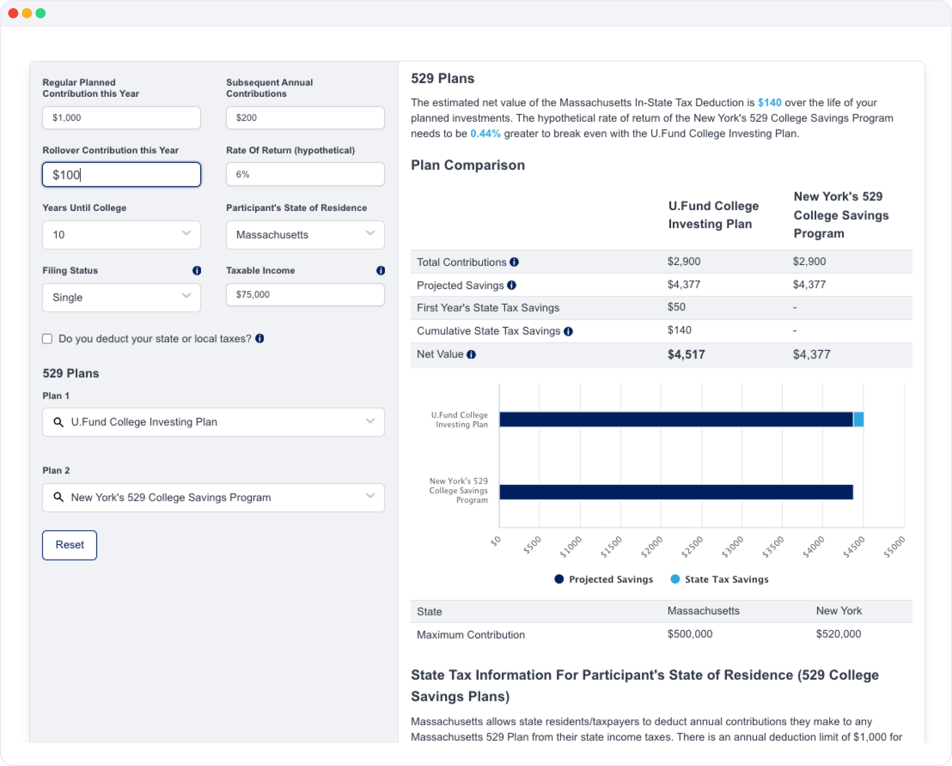Click the red close window button
The height and width of the screenshot is (766, 952).
(x=13, y=13)
